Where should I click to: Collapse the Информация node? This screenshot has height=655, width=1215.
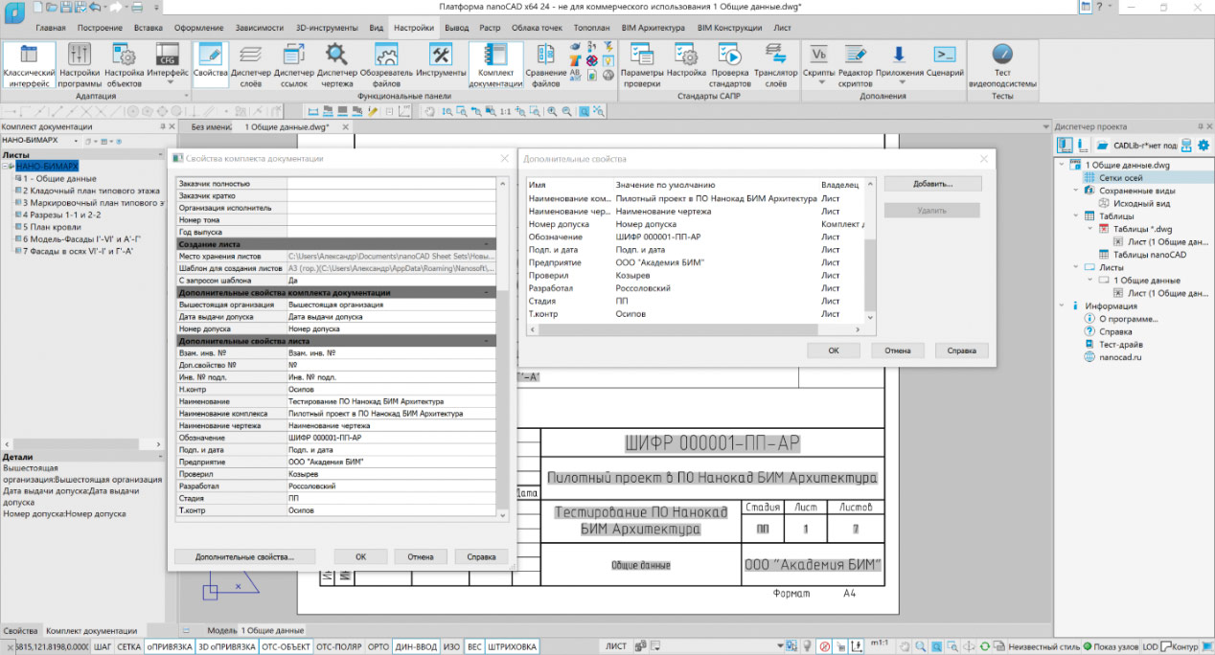(1061, 306)
